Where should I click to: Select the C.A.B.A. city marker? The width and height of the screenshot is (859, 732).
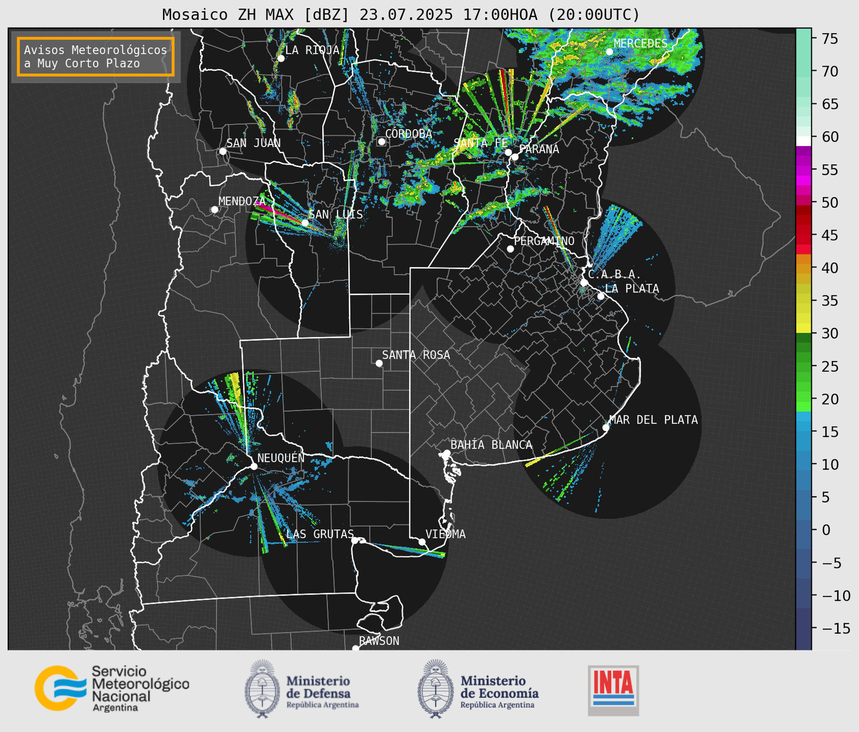[585, 283]
